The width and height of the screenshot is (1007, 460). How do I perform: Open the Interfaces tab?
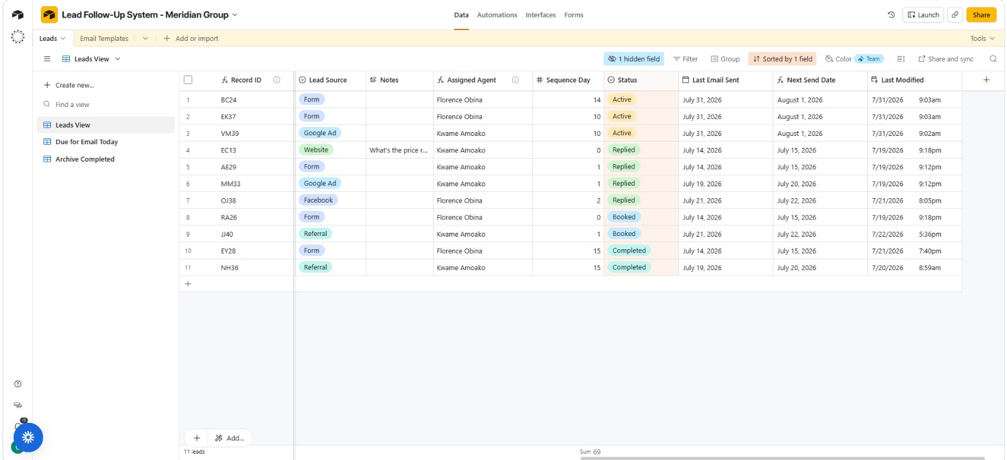point(541,14)
